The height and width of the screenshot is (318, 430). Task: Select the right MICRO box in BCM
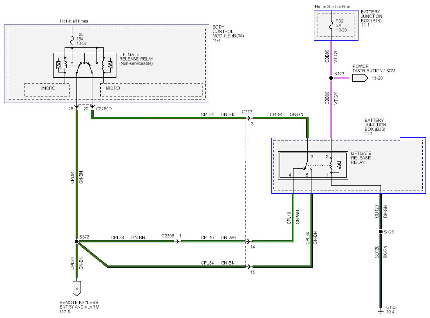click(x=152, y=90)
